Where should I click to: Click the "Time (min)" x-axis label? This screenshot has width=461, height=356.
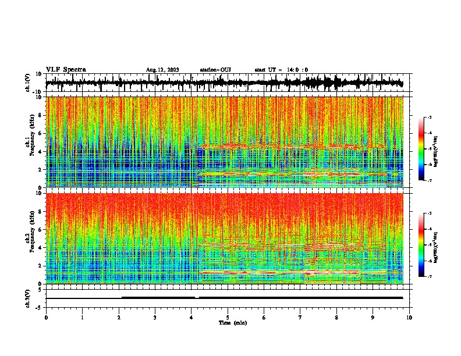[x=233, y=323]
